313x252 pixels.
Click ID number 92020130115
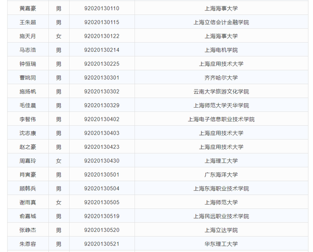102,22
